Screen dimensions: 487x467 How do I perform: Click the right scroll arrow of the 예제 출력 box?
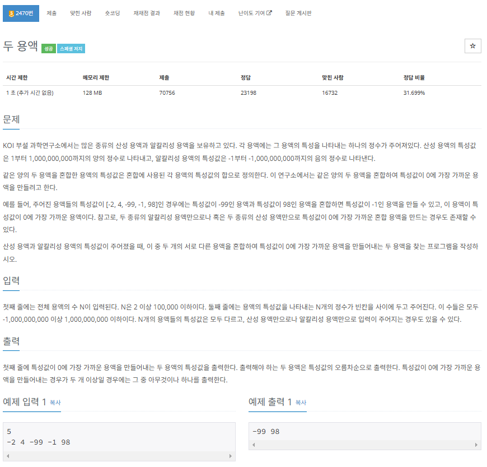point(476,445)
